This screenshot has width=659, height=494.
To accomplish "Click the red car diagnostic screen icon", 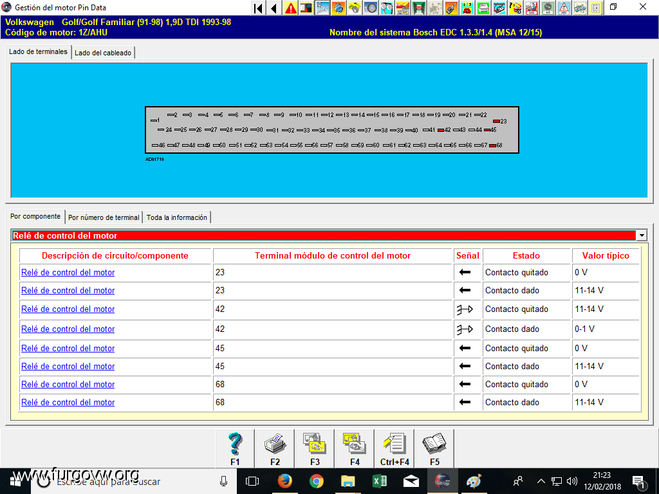I will (x=306, y=8).
